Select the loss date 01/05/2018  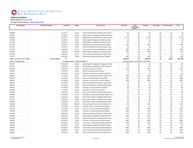pos(64,69)
